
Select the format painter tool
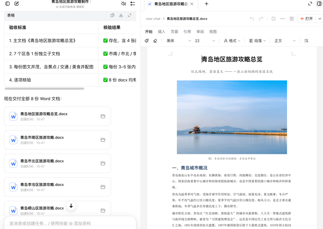tap(147, 41)
